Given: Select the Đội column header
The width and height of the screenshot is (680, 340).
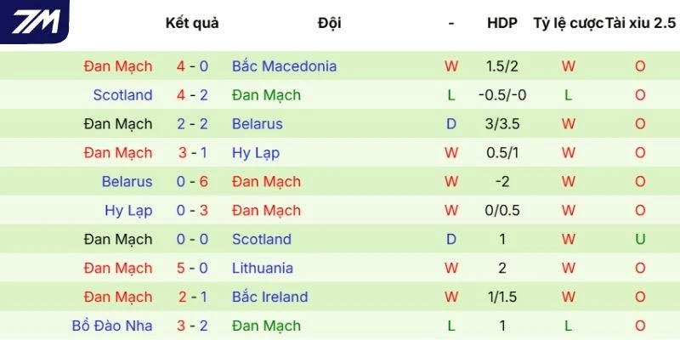Looking at the screenshot, I should pos(328,23).
